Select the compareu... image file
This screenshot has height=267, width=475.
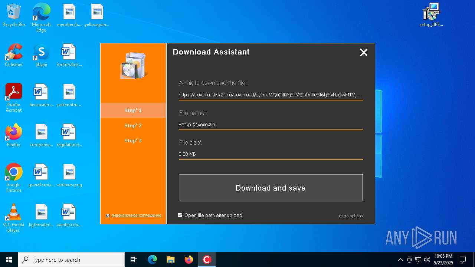coord(41,135)
